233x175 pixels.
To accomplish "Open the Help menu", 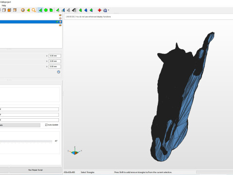I will point(4,5).
